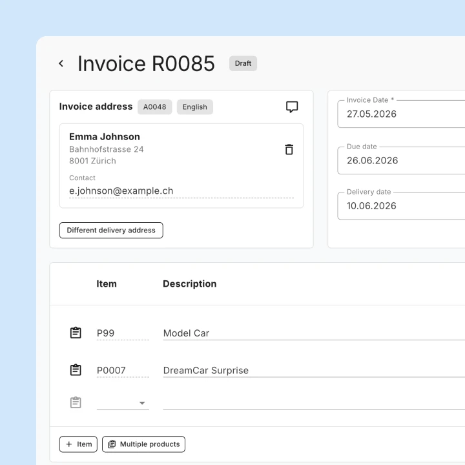Go back using the arrow beside Invoice R0085

click(61, 63)
